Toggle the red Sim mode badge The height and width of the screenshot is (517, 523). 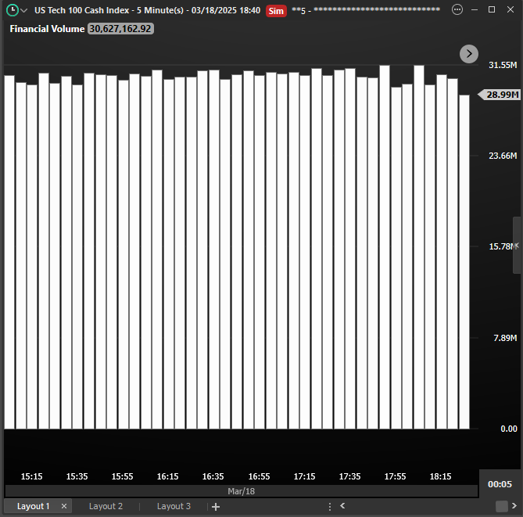click(276, 11)
